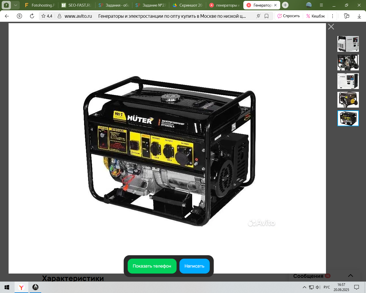The width and height of the screenshot is (366, 293).
Task: Click the Yandex Browser taskbar icon
Action: click(x=21, y=287)
